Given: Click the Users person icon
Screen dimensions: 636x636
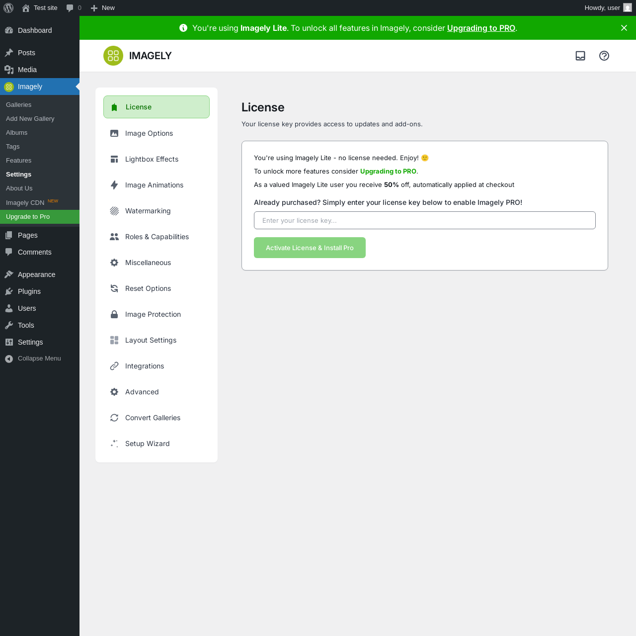Looking at the screenshot, I should click(9, 308).
